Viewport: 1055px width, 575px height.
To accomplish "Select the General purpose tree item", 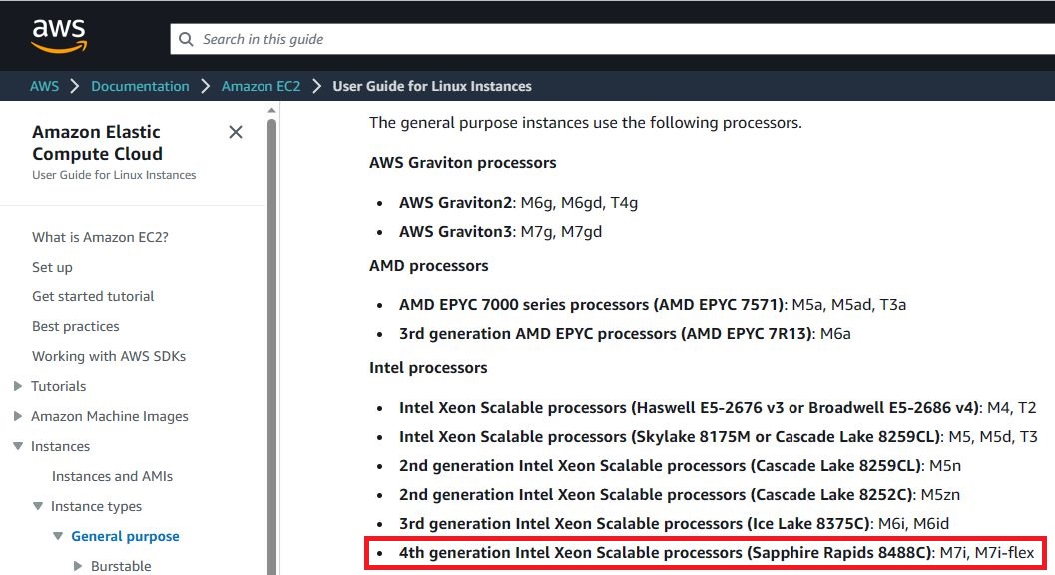I will [x=125, y=536].
